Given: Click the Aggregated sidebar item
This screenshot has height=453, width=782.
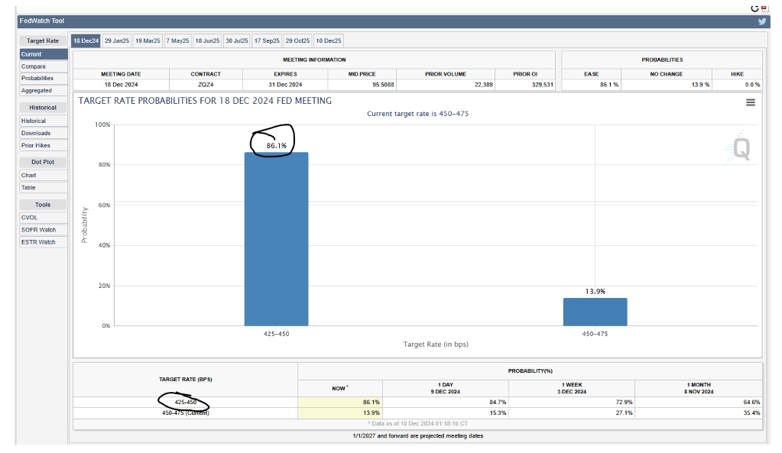Looking at the screenshot, I should click(x=44, y=91).
